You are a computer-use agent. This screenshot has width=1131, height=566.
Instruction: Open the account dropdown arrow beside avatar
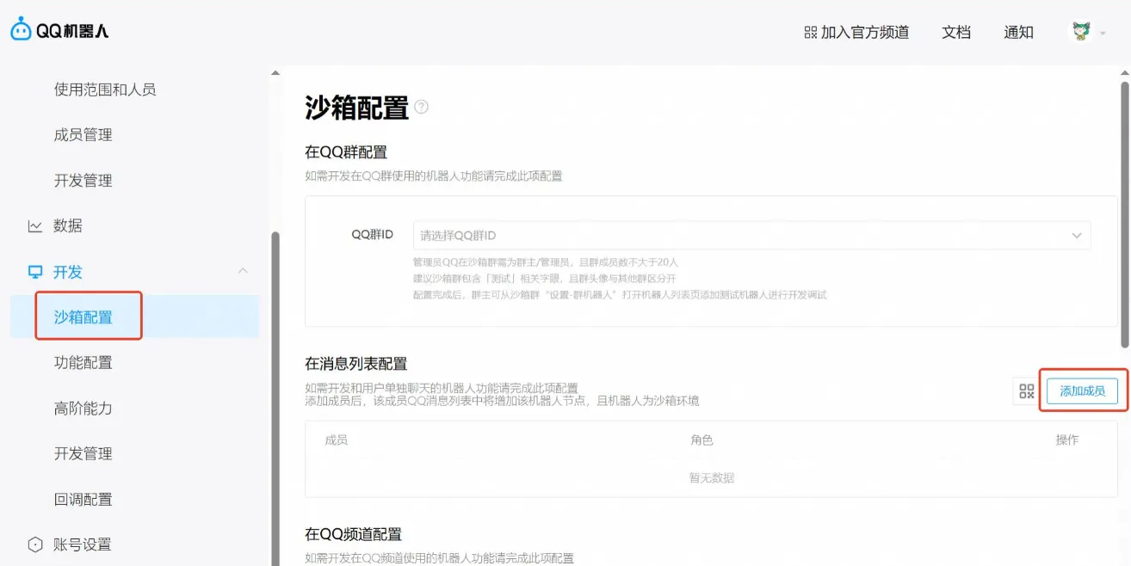pyautogui.click(x=1103, y=34)
